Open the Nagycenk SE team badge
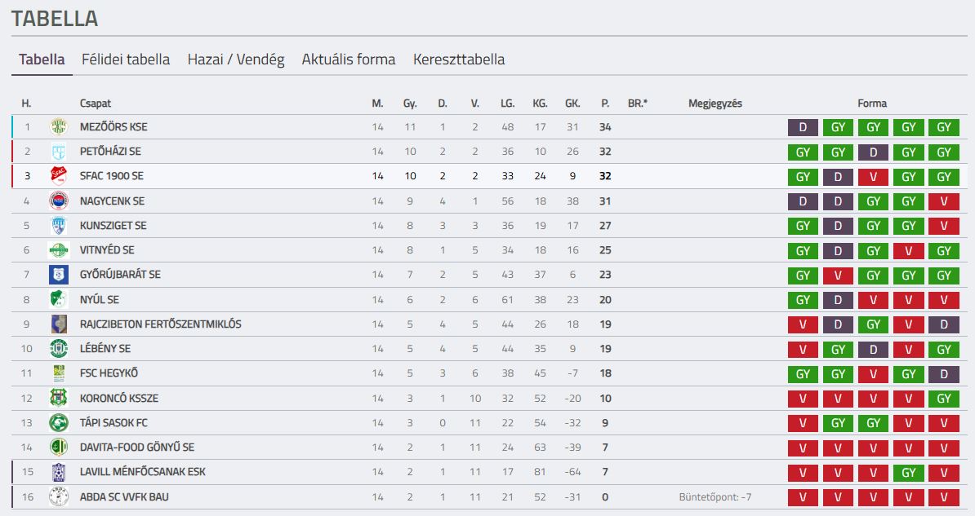The image size is (975, 516). pos(59,201)
